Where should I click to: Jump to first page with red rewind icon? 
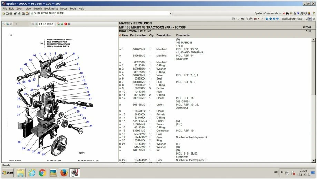[255, 19]
